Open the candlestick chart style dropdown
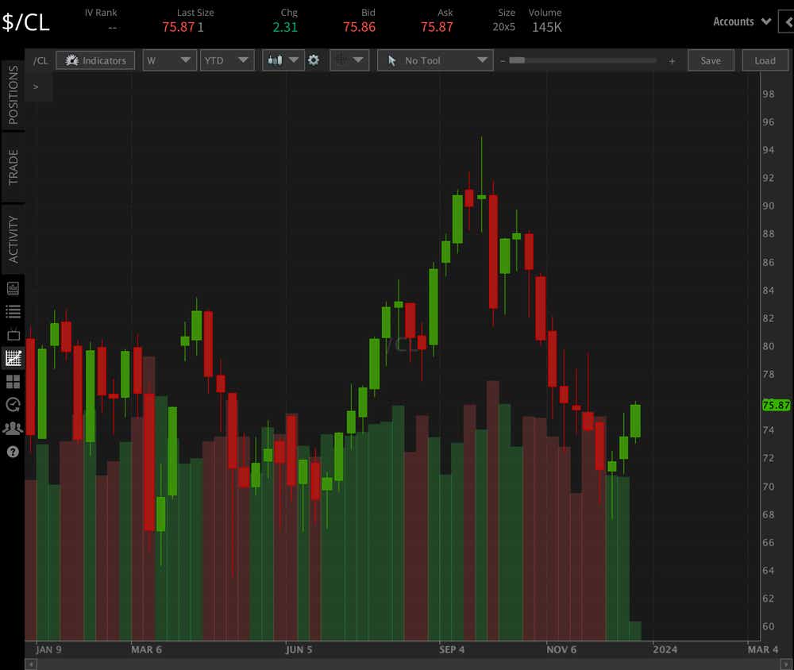The height and width of the screenshot is (670, 794). point(283,60)
